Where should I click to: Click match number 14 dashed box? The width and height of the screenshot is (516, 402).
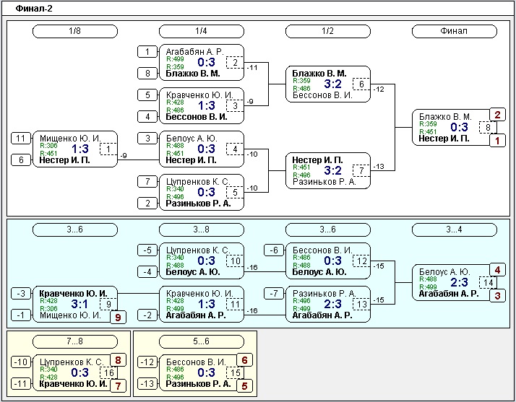[x=488, y=283]
